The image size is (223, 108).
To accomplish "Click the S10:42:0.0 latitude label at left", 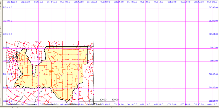I will (8, 7).
